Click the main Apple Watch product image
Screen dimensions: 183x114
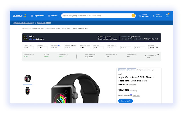tap(75, 88)
